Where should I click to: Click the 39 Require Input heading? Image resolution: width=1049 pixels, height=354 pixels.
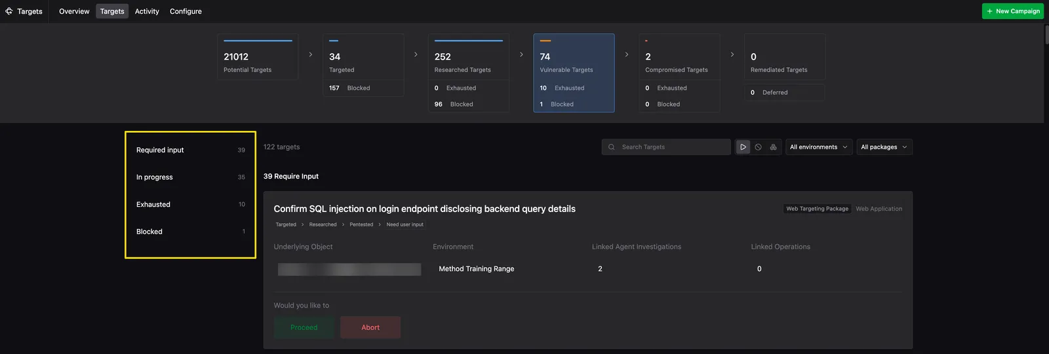291,177
